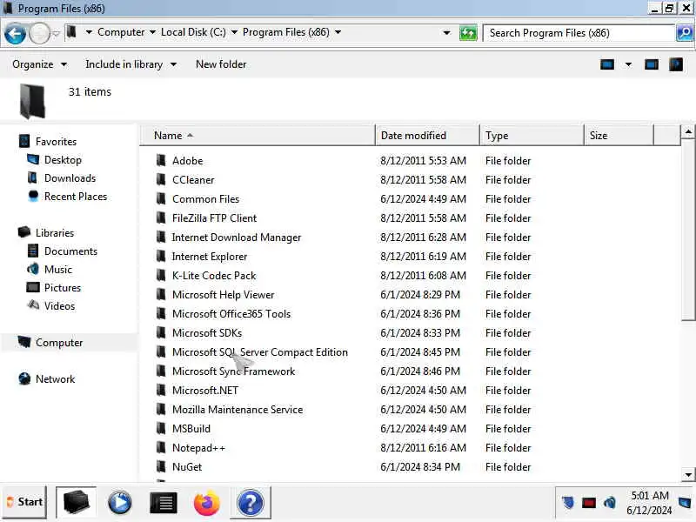Viewport: 696px width, 522px height.
Task: Click the search magnifier icon
Action: click(685, 33)
